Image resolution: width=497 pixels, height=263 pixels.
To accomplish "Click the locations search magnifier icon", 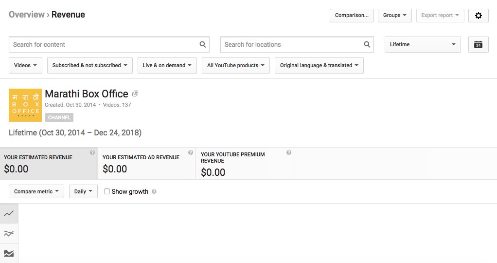I will pos(367,44).
